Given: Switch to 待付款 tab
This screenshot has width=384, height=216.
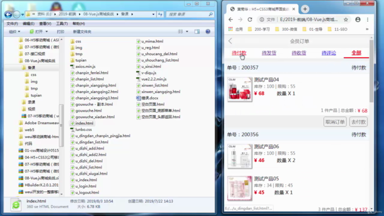Looking at the screenshot, I should [x=239, y=53].
